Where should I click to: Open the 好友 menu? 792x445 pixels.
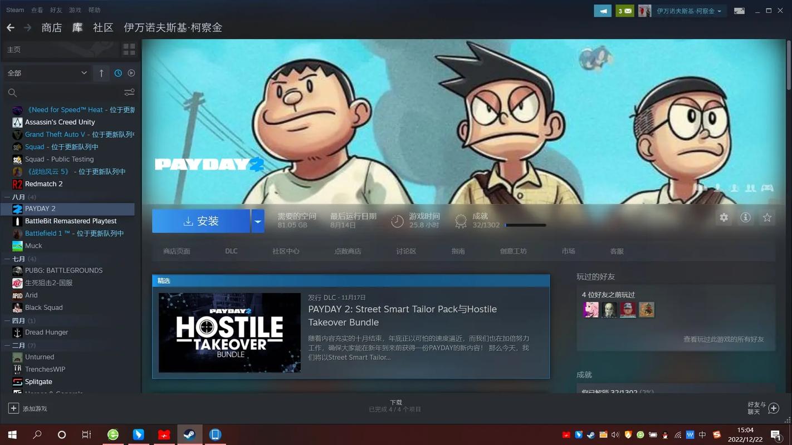56,10
